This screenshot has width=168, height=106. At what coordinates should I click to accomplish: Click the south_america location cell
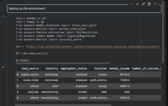click(x=98, y=80)
